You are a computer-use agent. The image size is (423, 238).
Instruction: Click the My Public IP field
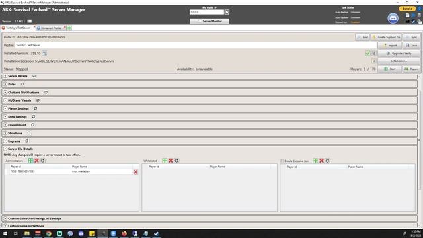click(207, 12)
